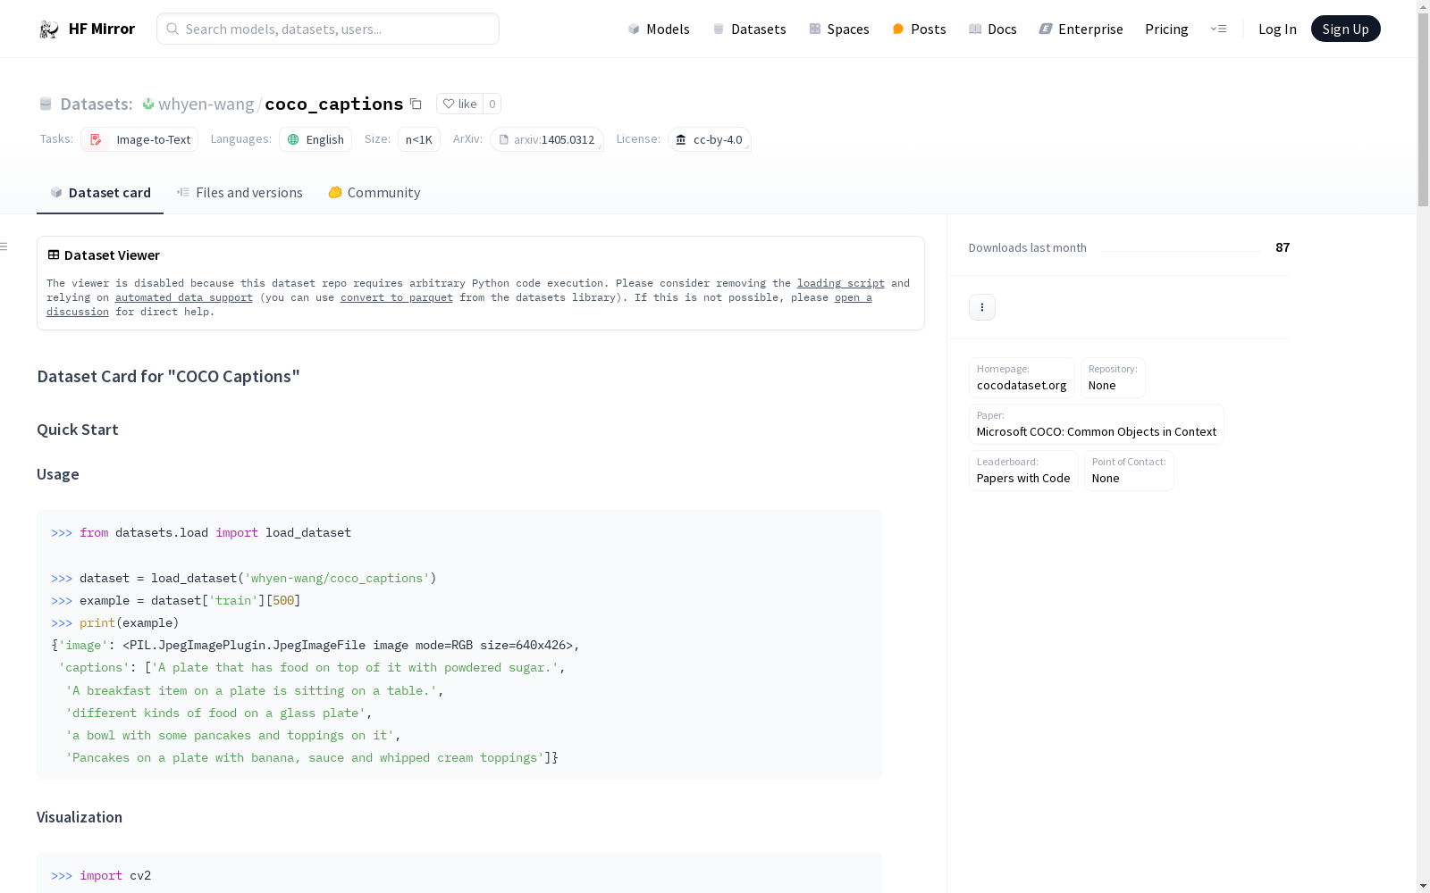The image size is (1430, 893).
Task: Open Papers with Code leaderboard link
Action: coord(1023,471)
